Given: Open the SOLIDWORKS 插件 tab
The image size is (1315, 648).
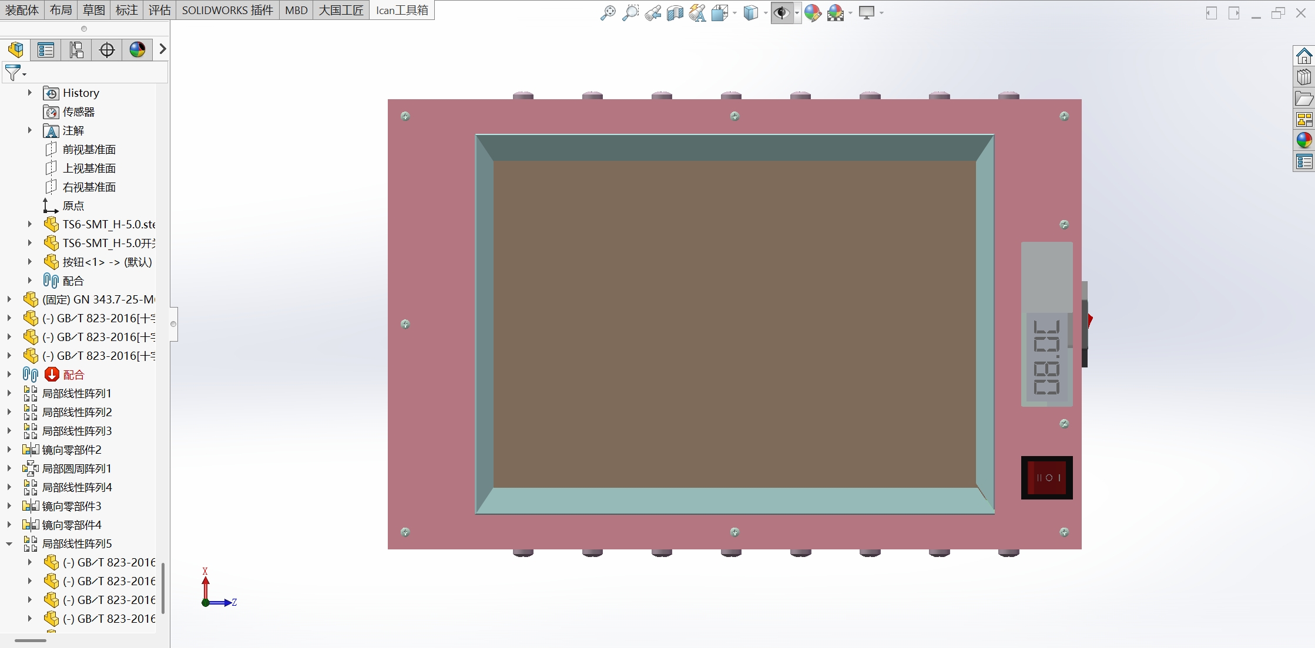Looking at the screenshot, I should coord(227,10).
